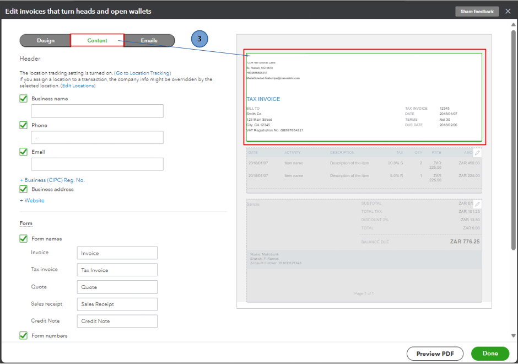
Task: Edit the Credit Note form name field
Action: click(x=117, y=321)
